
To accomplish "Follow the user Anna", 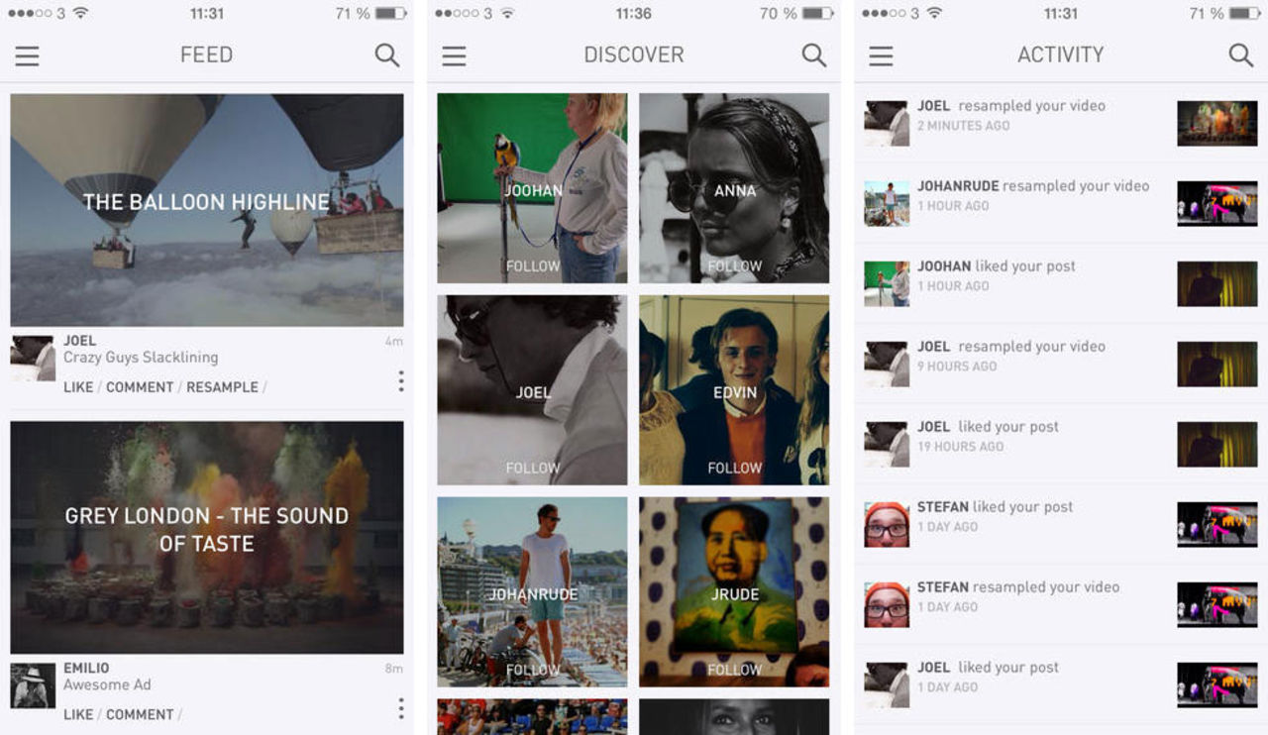I will tap(734, 265).
